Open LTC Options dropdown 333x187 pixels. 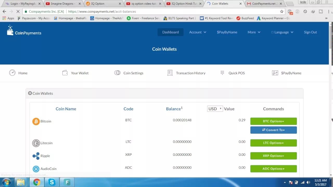tap(273, 143)
